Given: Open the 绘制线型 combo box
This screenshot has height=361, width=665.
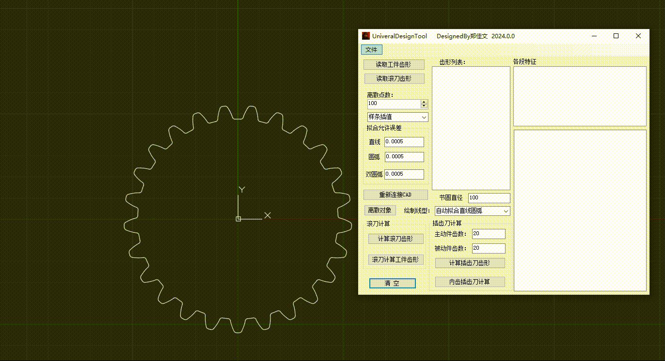Looking at the screenshot, I should coord(472,211).
